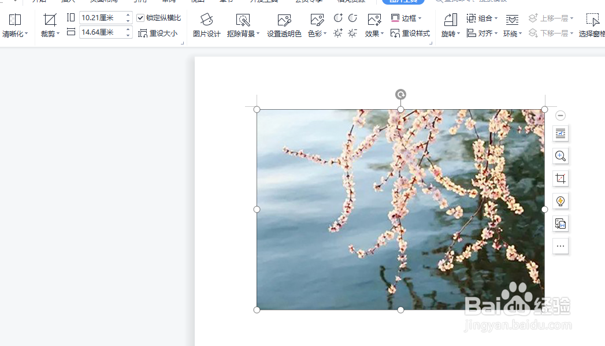Click the width field showing 14.64厘米

pos(102,32)
